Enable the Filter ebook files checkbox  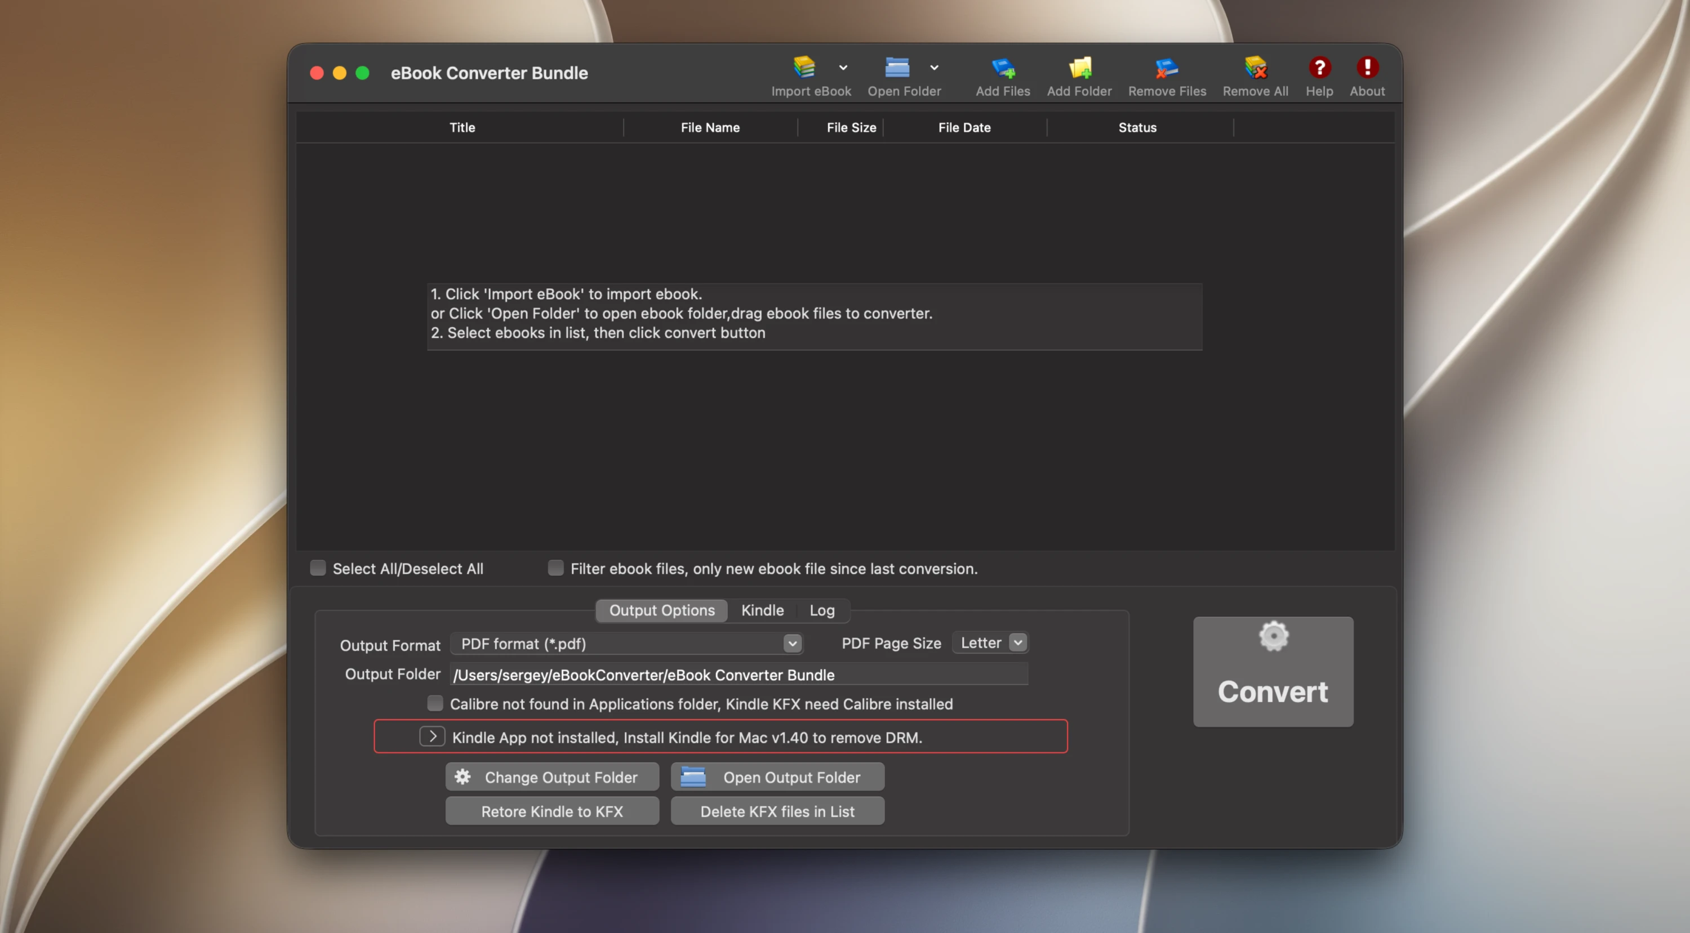pyautogui.click(x=555, y=568)
